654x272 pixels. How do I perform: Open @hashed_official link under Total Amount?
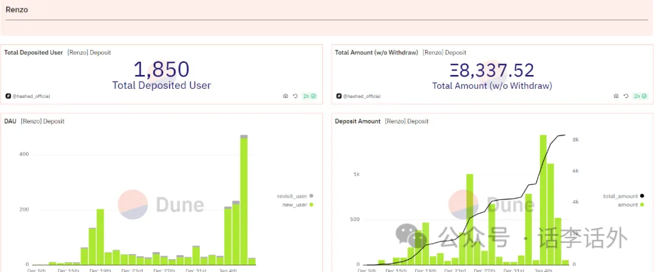point(362,96)
